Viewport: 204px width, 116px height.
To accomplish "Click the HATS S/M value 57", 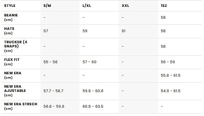I will point(46,31).
